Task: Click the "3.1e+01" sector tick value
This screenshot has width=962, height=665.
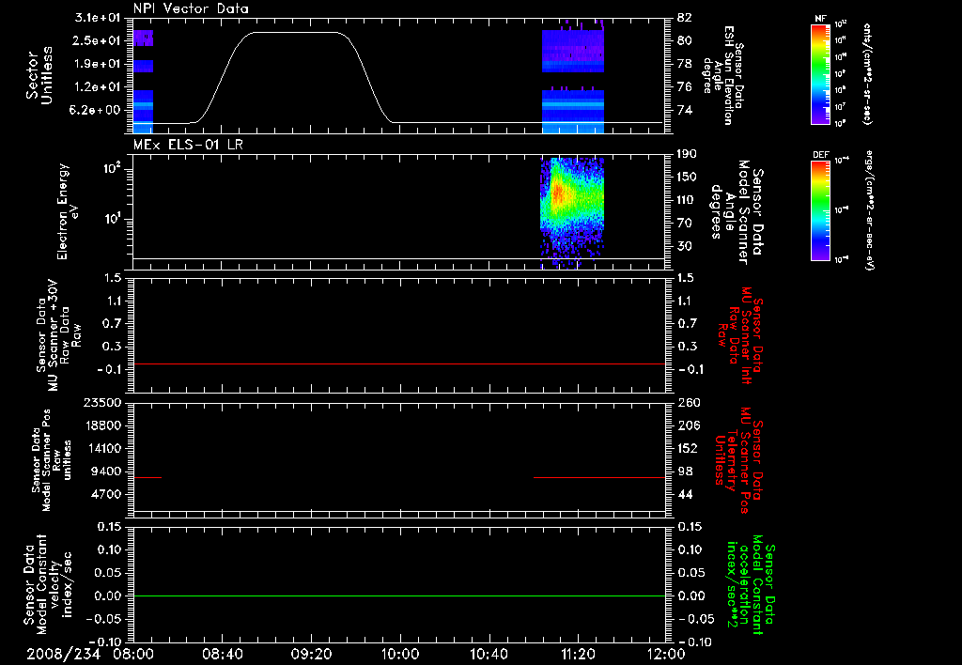Action: click(97, 18)
